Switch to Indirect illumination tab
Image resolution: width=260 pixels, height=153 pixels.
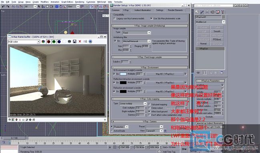point(143,10)
